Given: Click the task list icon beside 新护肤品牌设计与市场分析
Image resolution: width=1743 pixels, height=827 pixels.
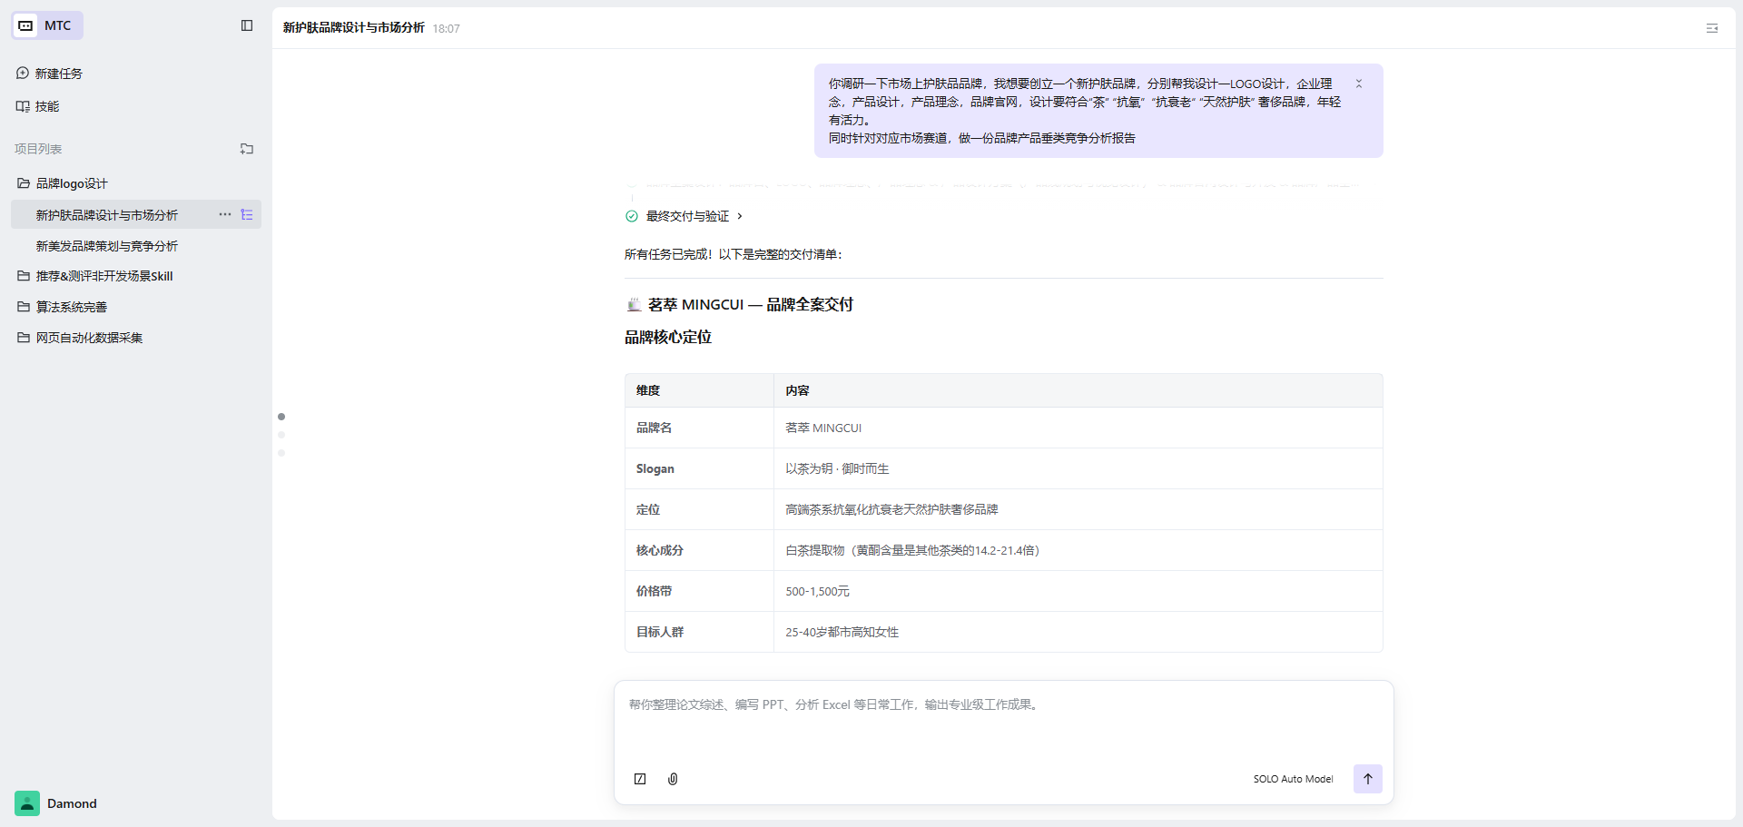Looking at the screenshot, I should pos(247,215).
